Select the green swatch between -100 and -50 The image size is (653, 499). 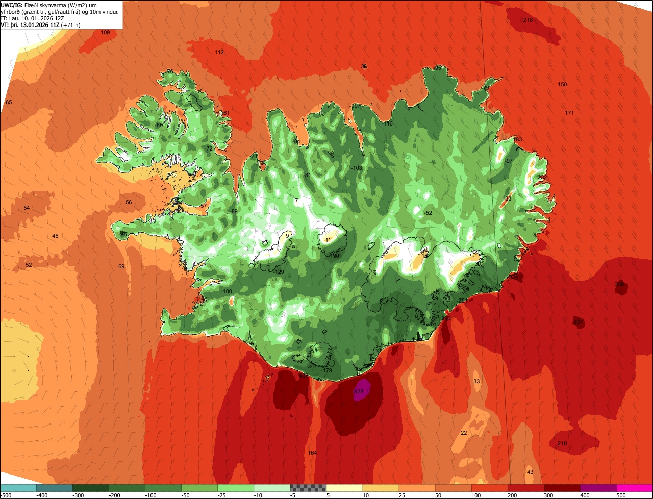(163, 488)
